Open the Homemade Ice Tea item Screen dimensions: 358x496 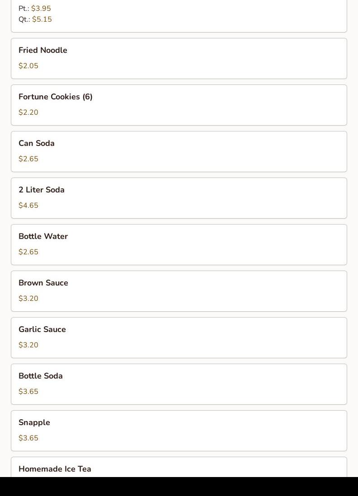(179, 467)
